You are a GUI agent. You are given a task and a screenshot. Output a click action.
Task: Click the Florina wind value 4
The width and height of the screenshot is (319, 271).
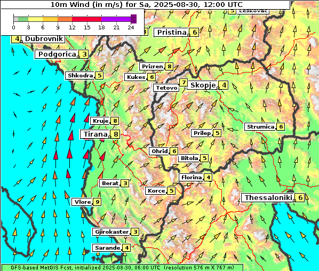click(x=208, y=178)
